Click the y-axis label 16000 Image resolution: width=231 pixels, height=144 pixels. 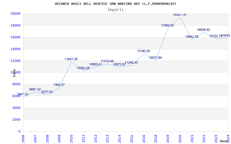pyautogui.click(x=15, y=37)
